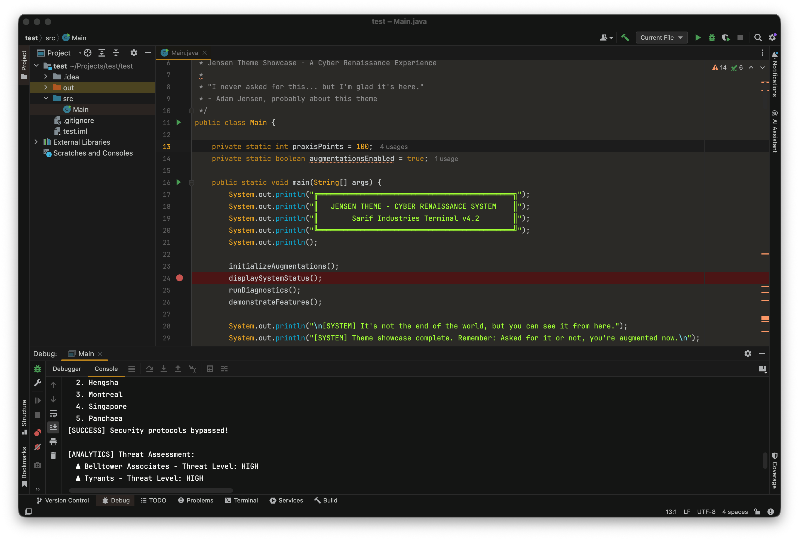Run with Coverage shield icon
This screenshot has height=540, width=799.
pos(726,38)
